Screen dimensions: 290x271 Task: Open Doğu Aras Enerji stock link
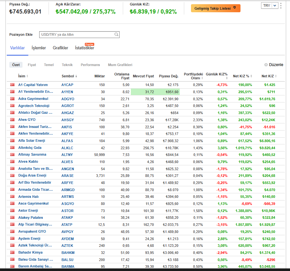pos(32,175)
